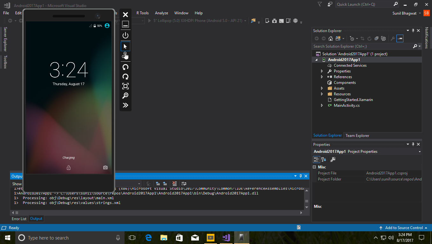
Task: Open the Android SDK Manager toolbar icon
Action: pyautogui.click(x=274, y=21)
